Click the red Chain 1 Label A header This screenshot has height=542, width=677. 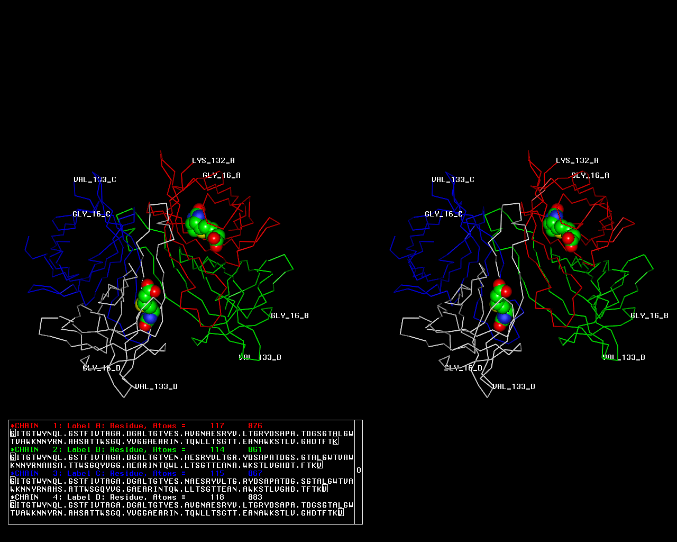point(136,426)
